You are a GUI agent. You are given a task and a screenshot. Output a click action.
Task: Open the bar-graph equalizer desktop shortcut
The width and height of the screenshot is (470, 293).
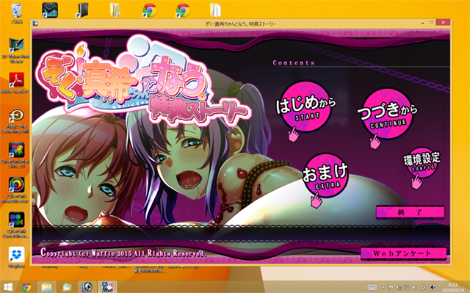(x=50, y=10)
